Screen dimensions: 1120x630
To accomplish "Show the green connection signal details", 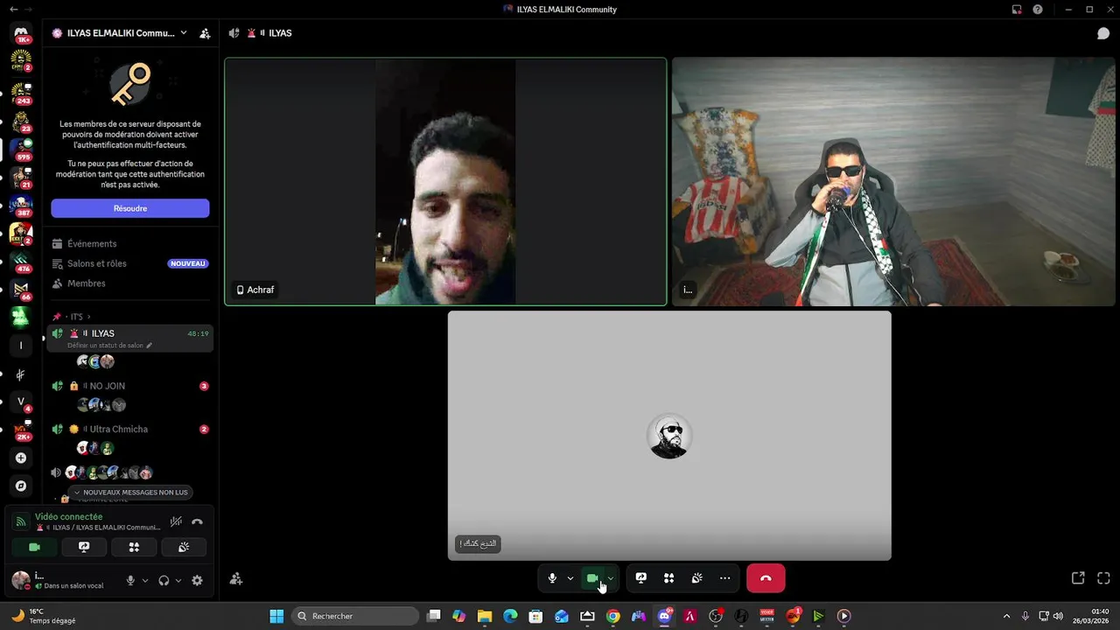I will pos(21,521).
